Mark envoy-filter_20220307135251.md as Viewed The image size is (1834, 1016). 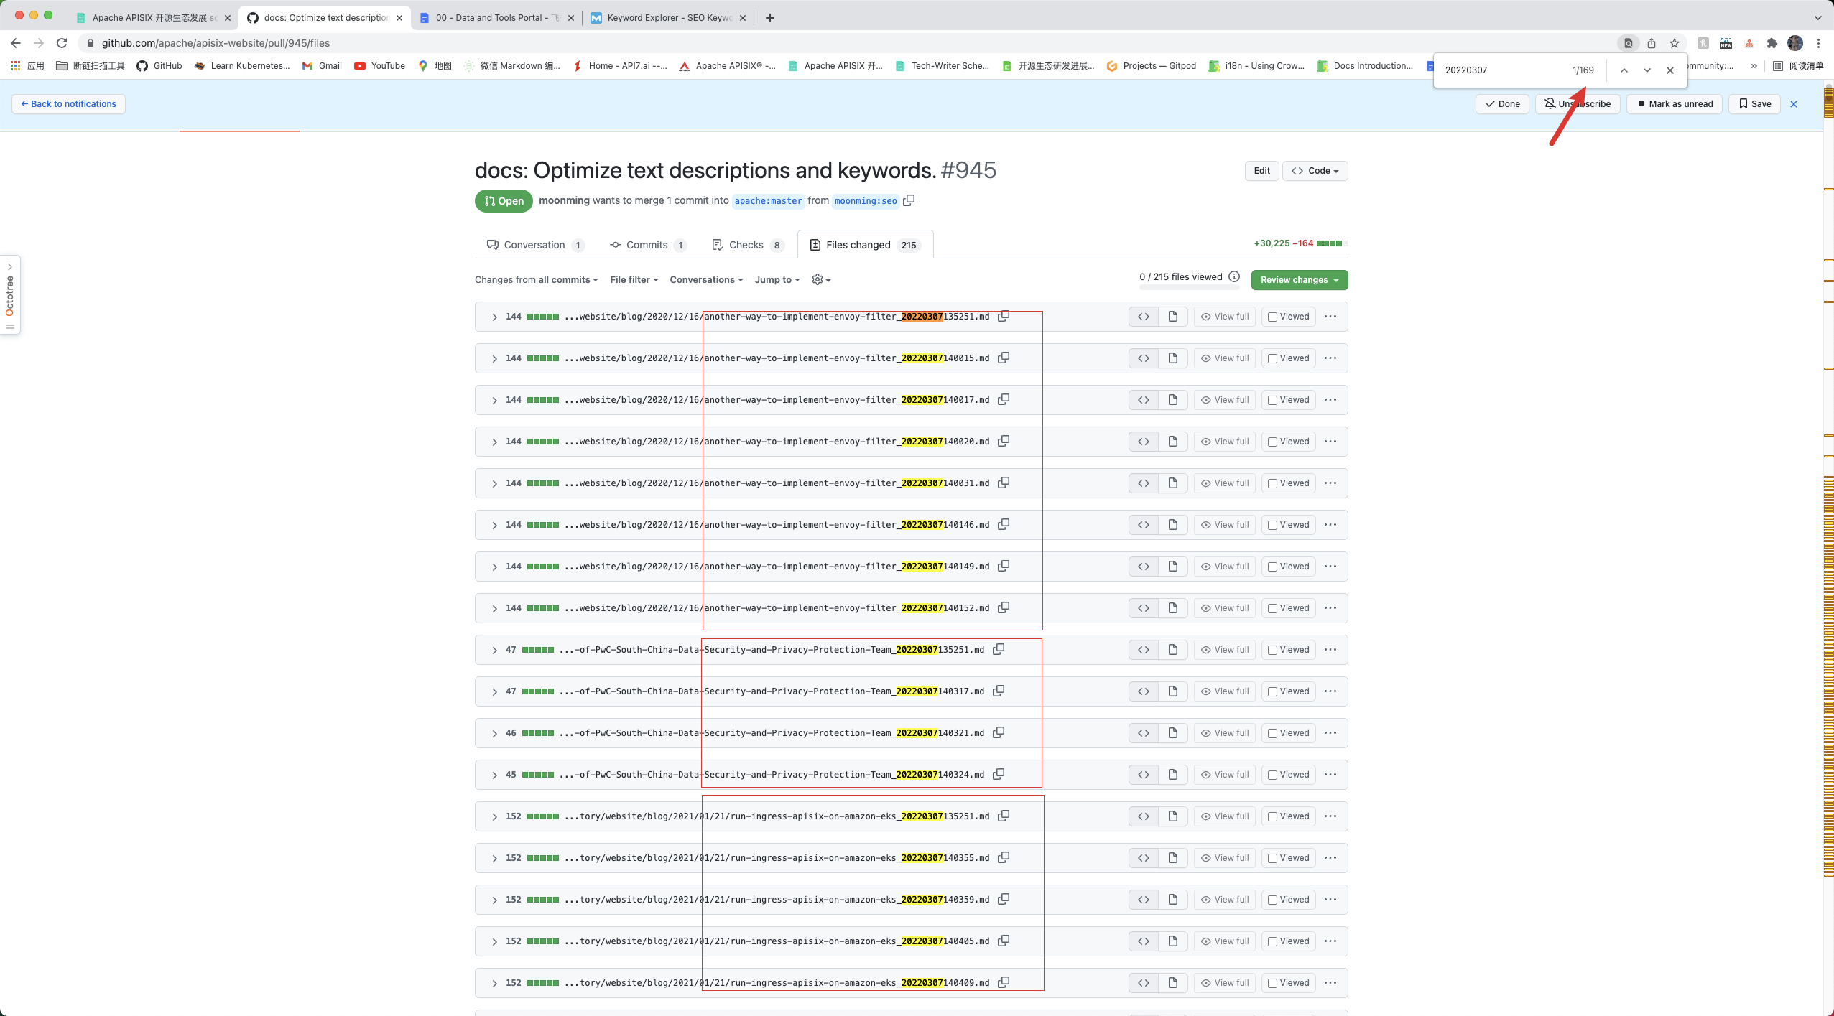click(x=1272, y=317)
